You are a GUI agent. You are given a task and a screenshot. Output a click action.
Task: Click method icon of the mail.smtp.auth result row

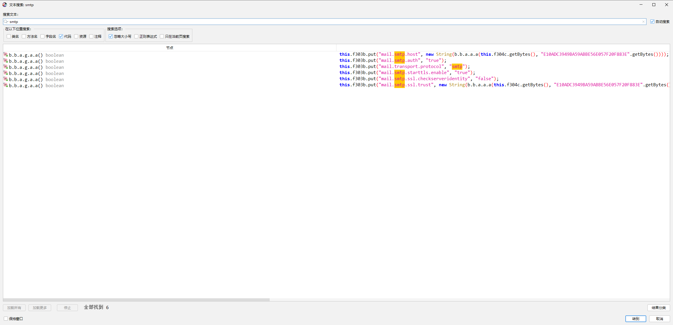pos(6,61)
